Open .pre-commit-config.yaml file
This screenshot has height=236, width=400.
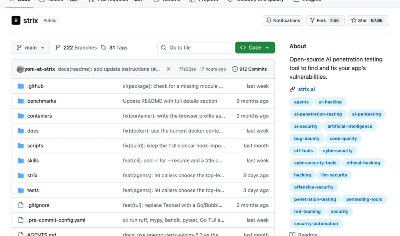pyautogui.click(x=56, y=220)
